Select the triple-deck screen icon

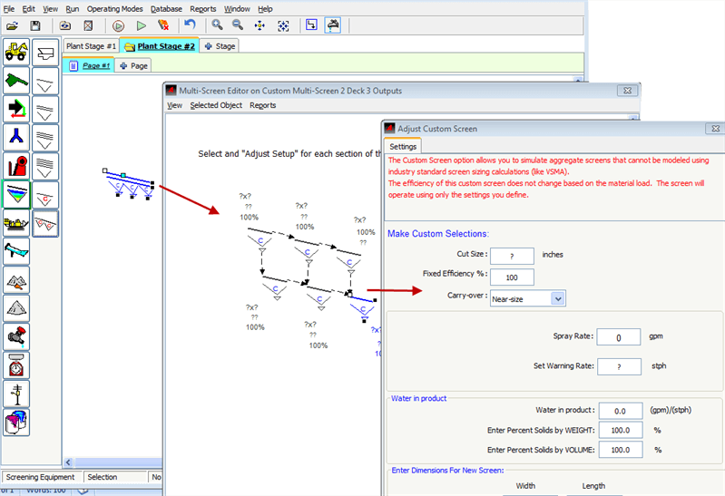(x=45, y=138)
